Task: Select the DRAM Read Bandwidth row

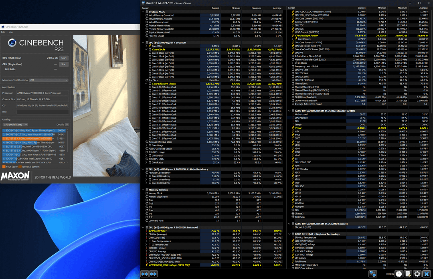Action: click(x=358, y=97)
